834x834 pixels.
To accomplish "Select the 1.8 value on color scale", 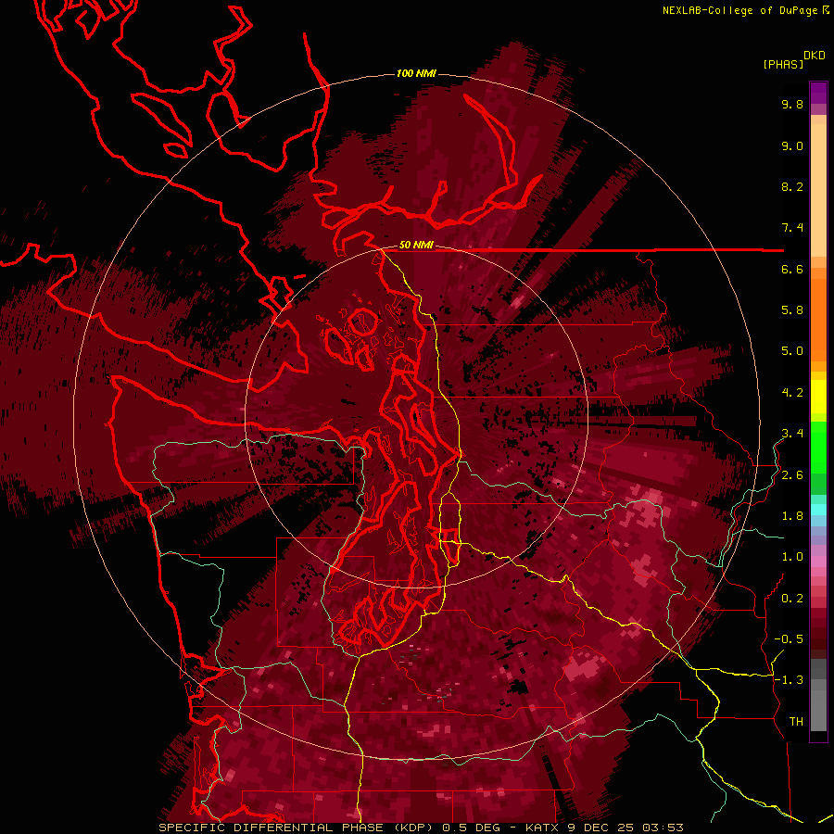I will click(792, 516).
